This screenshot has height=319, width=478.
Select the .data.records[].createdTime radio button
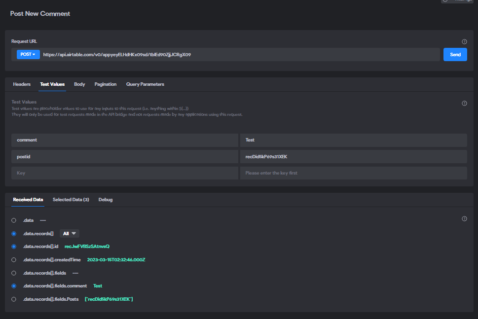coord(14,260)
